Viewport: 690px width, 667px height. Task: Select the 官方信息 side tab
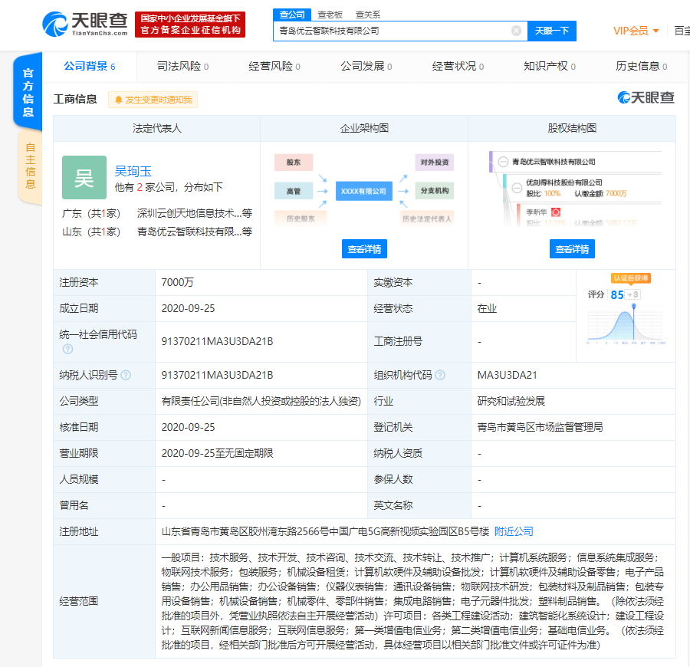28,93
